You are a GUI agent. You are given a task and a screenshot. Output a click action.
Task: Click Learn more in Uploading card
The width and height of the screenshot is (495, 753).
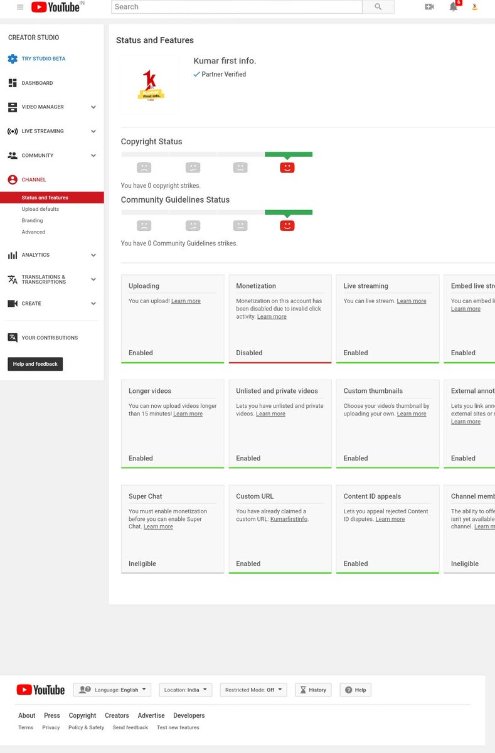point(186,301)
